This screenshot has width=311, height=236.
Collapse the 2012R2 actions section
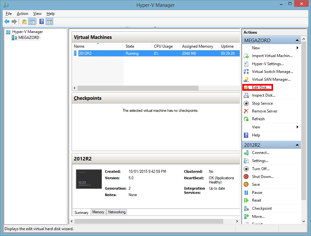(297, 145)
